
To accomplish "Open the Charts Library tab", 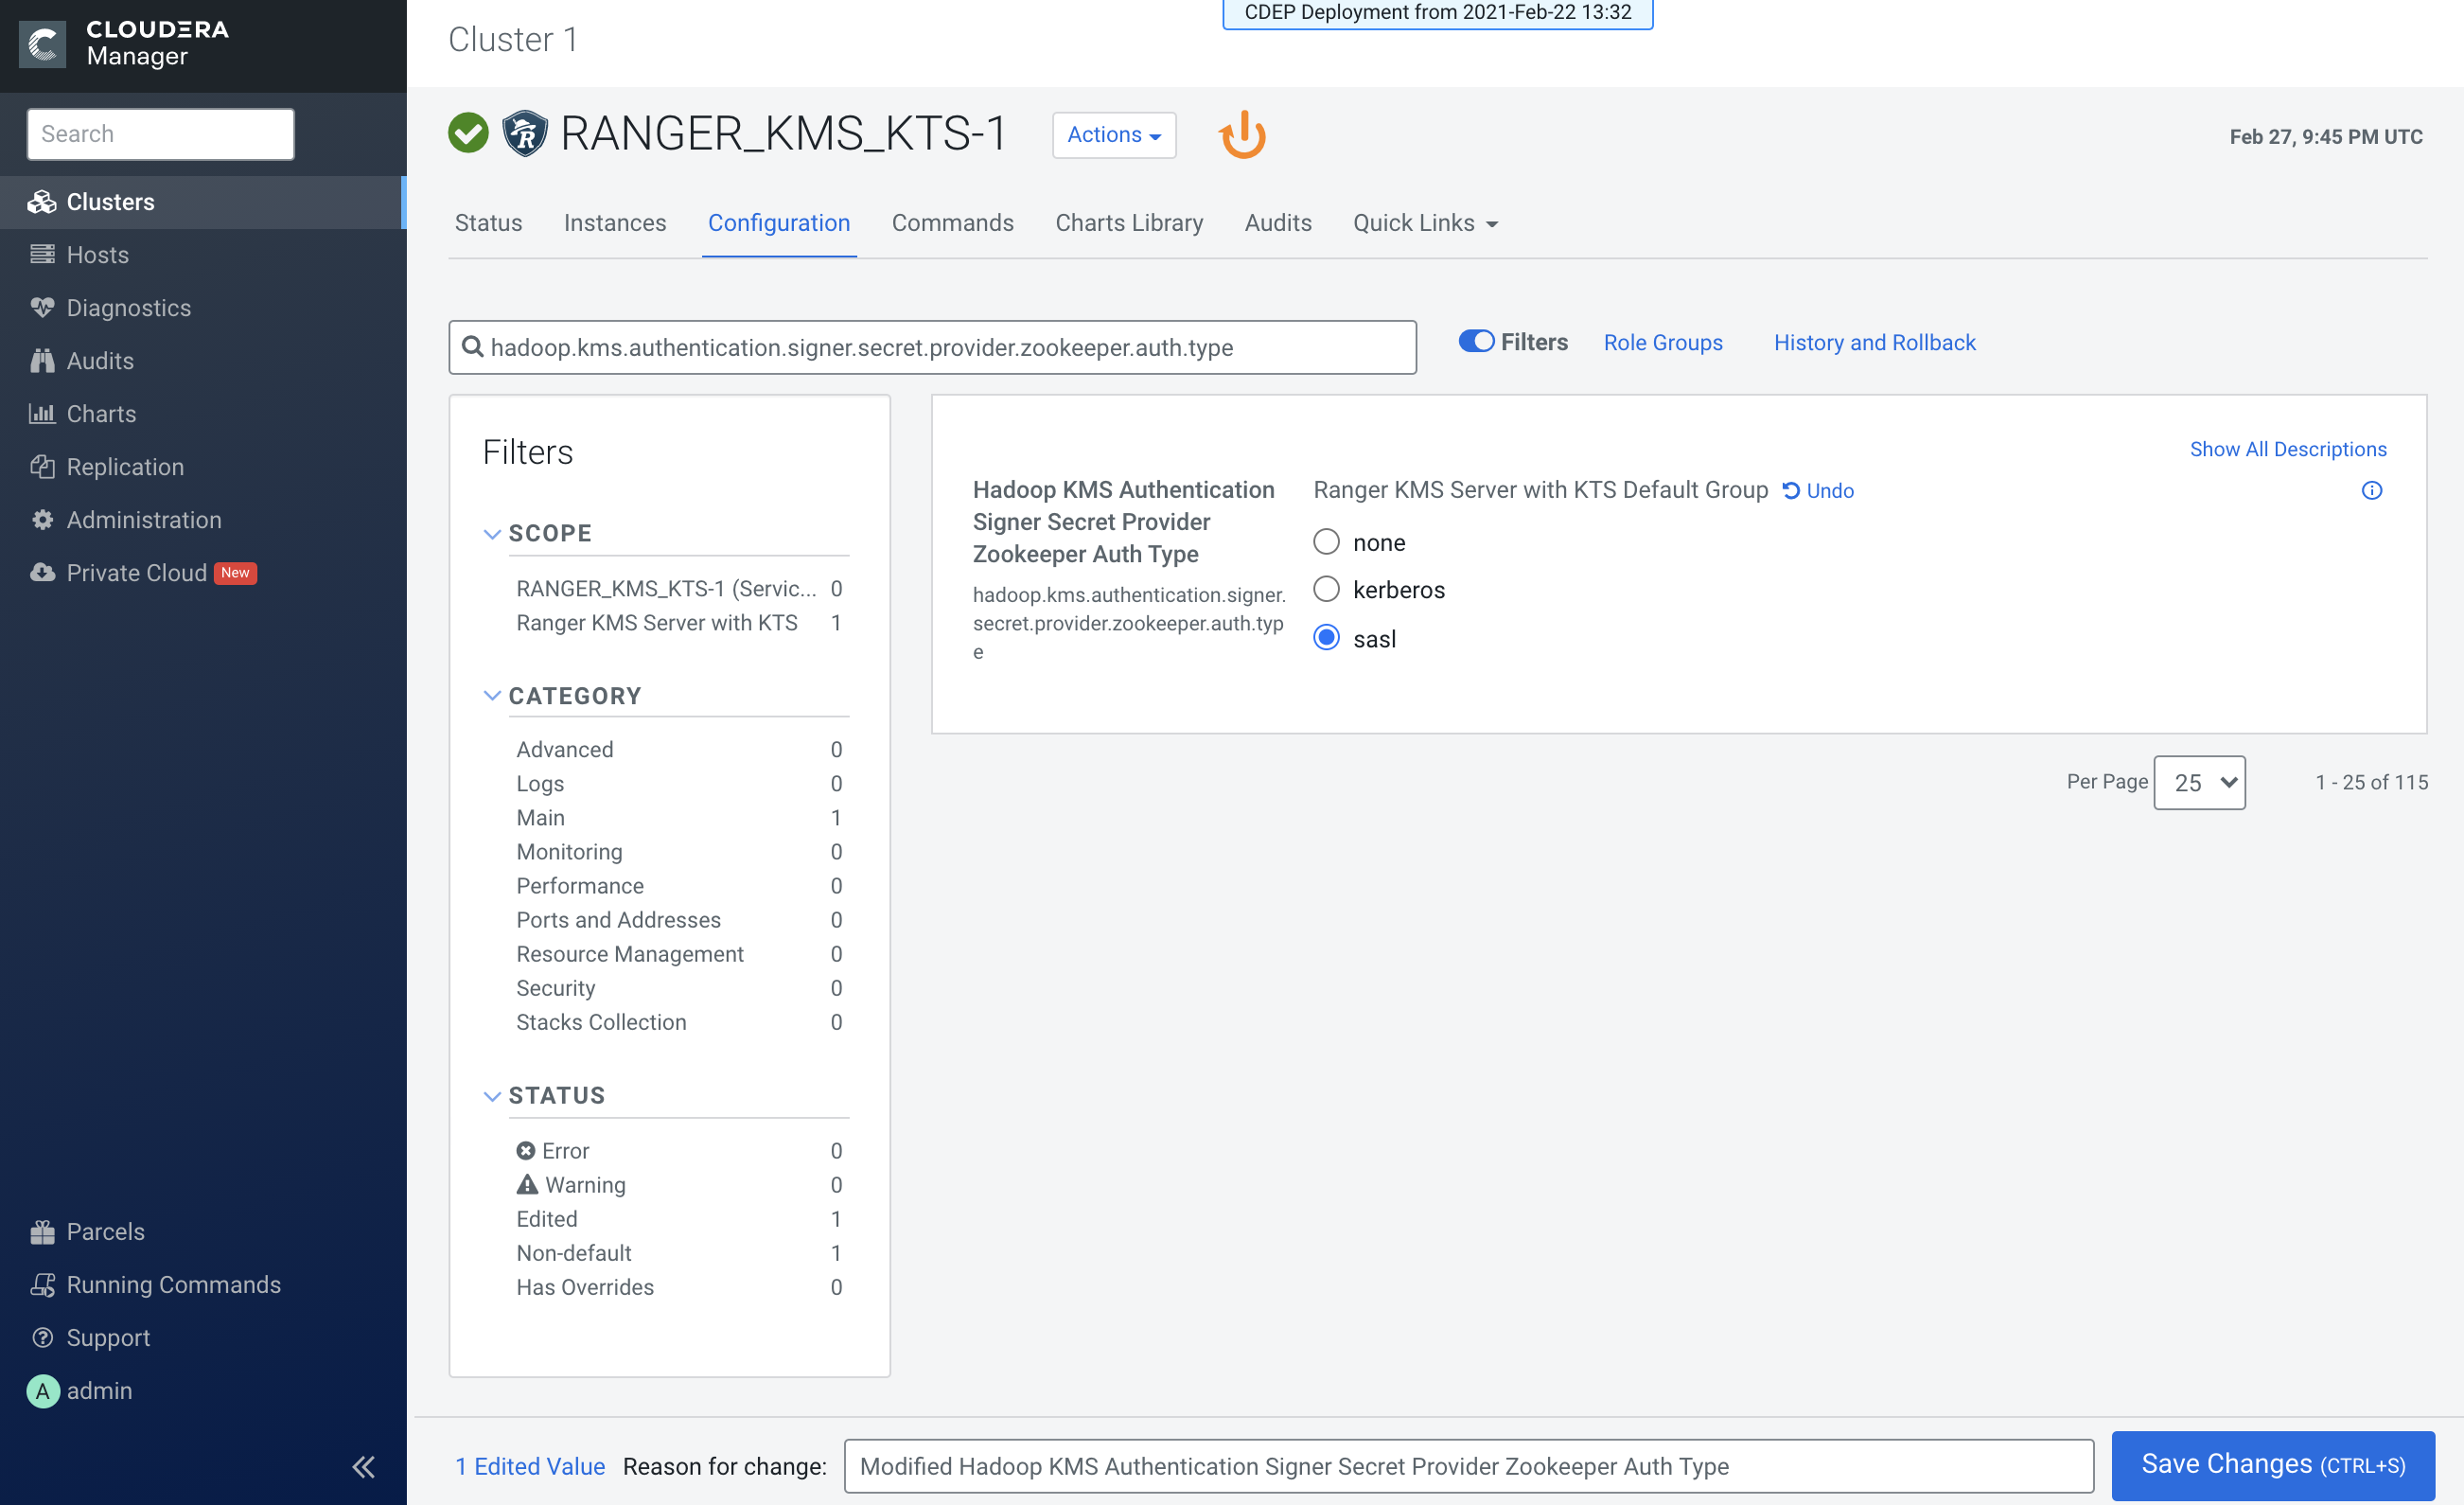I will point(1128,223).
